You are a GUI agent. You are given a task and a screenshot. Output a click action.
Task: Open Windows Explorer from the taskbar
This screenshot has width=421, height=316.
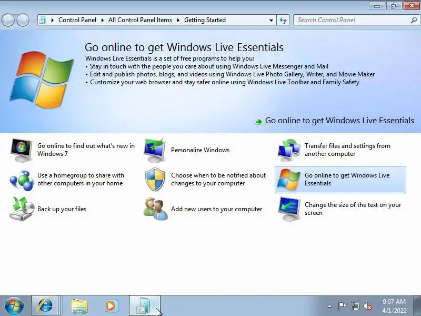[79, 306]
